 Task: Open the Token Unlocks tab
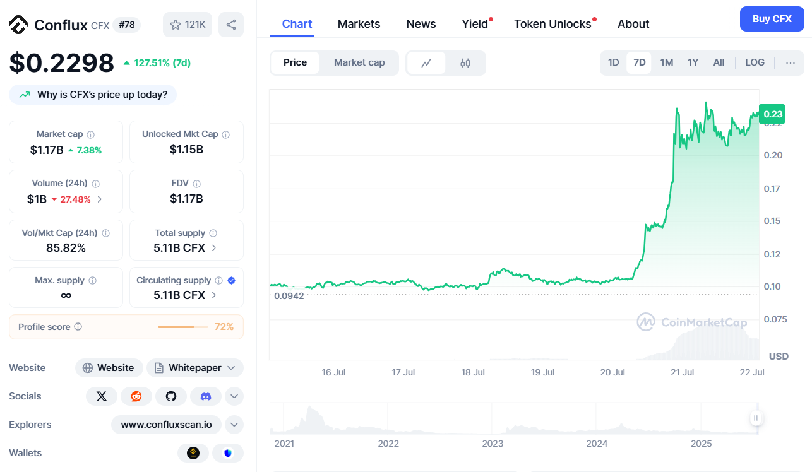point(552,24)
